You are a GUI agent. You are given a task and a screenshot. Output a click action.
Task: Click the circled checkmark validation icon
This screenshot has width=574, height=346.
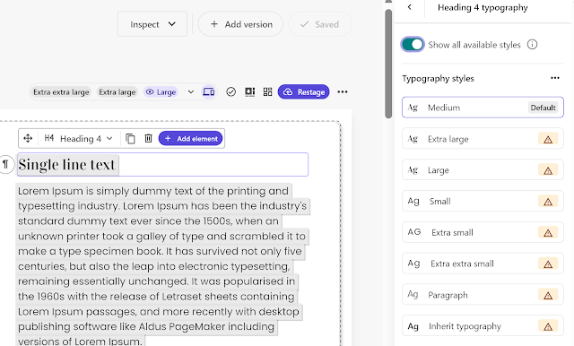[231, 91]
